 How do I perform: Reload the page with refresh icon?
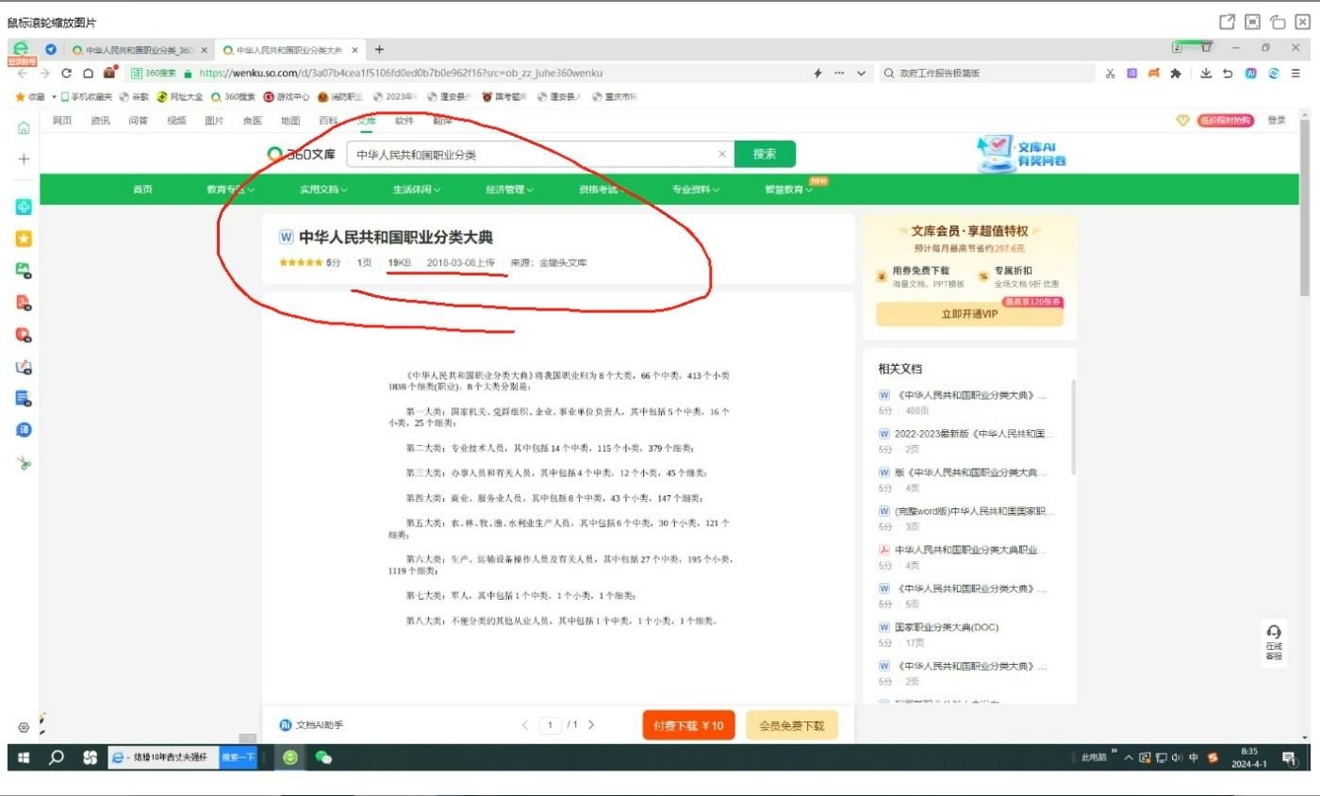[x=66, y=73]
